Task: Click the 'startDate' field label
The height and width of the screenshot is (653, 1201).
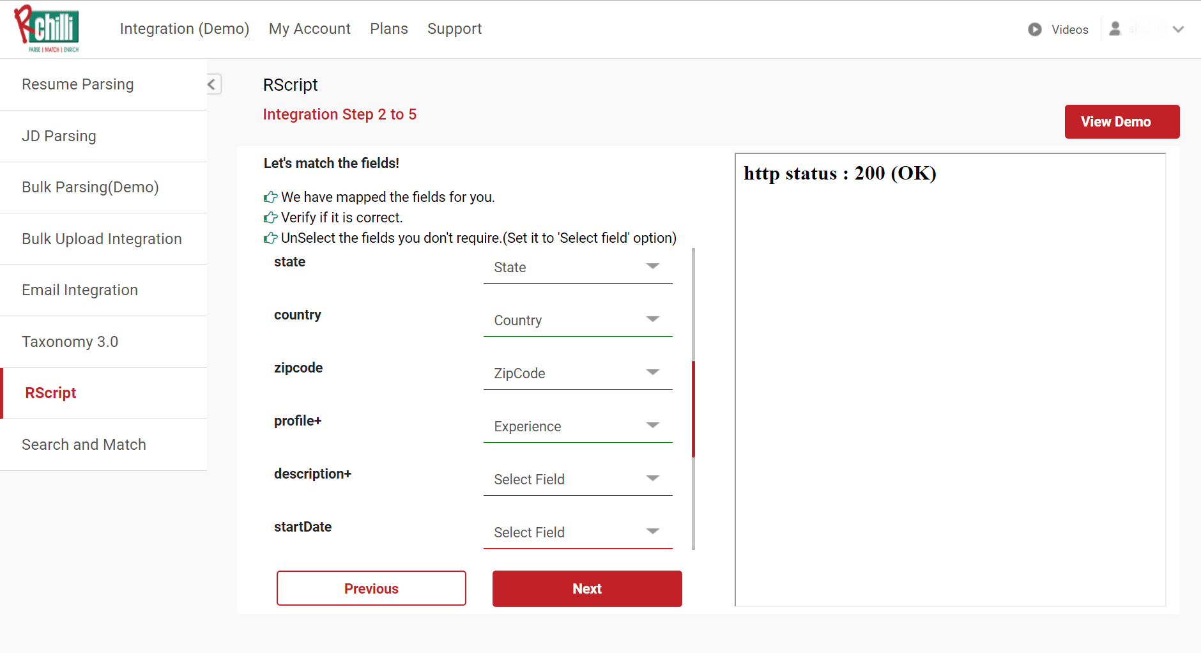Action: [303, 527]
